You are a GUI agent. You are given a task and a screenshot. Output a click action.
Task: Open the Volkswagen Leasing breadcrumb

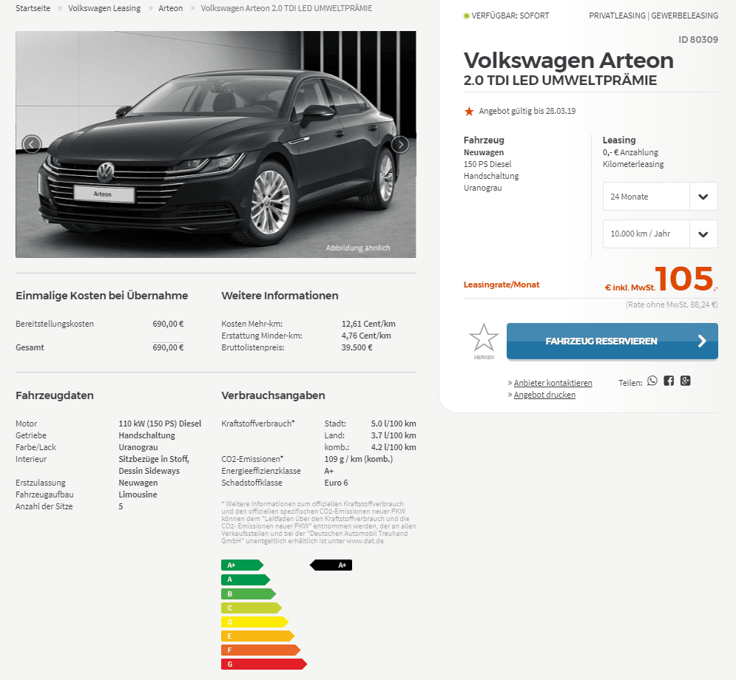pos(104,8)
